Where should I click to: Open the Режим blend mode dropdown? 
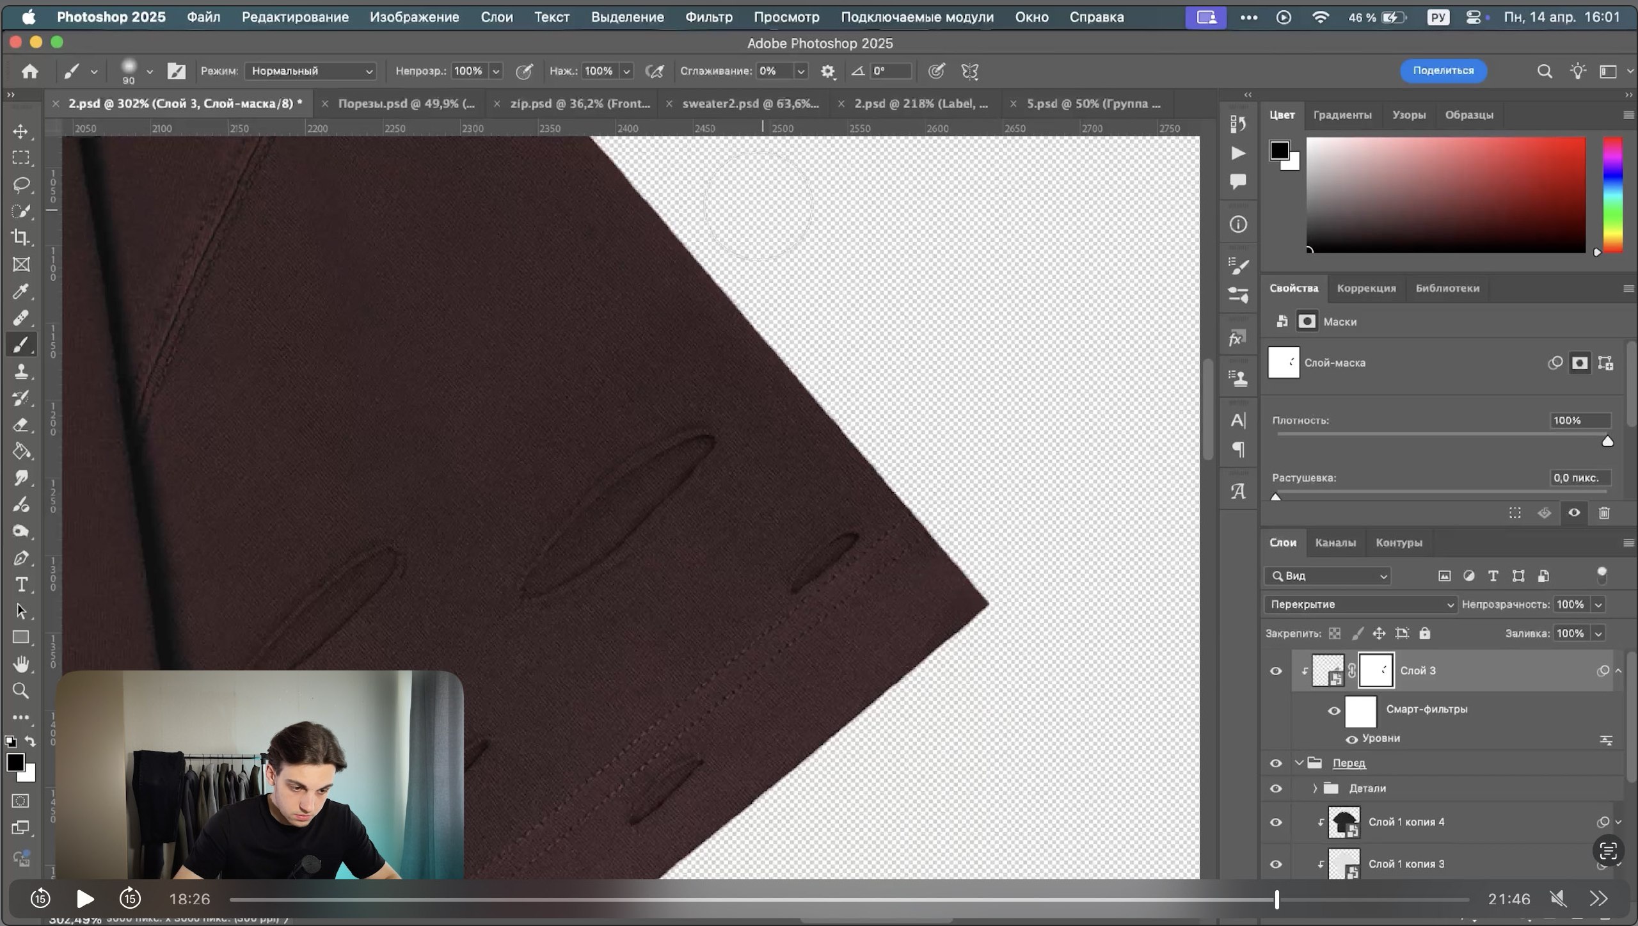(x=310, y=71)
